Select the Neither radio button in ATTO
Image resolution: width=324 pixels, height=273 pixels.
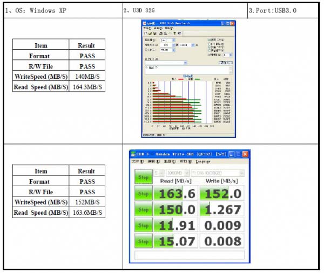point(210,50)
